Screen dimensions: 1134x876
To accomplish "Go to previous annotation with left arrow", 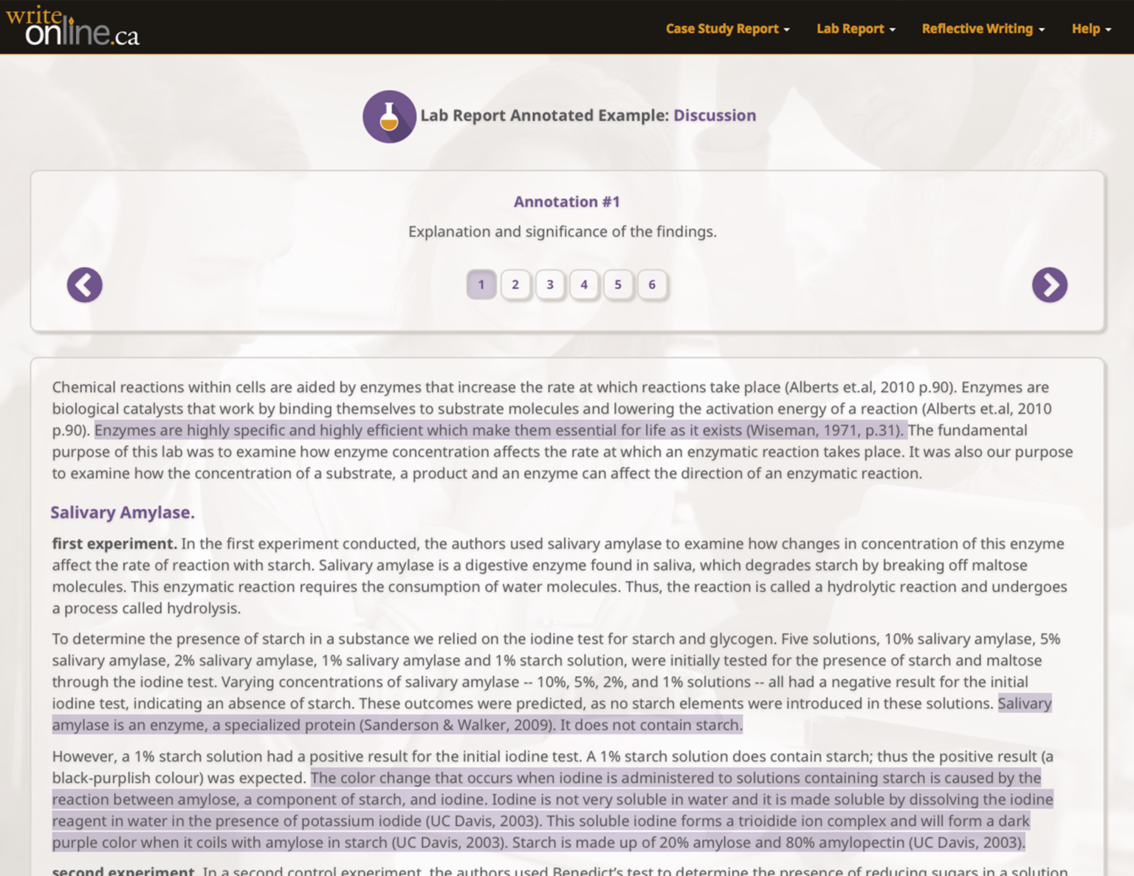I will (85, 285).
